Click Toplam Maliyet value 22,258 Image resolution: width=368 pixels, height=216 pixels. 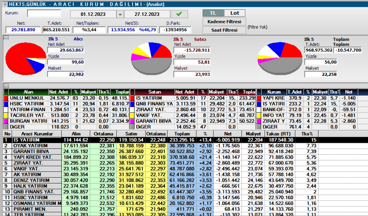coord(321,74)
